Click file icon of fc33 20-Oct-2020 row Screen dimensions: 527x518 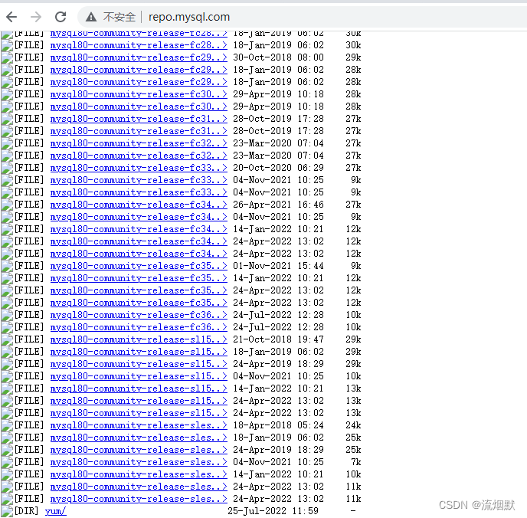7,168
